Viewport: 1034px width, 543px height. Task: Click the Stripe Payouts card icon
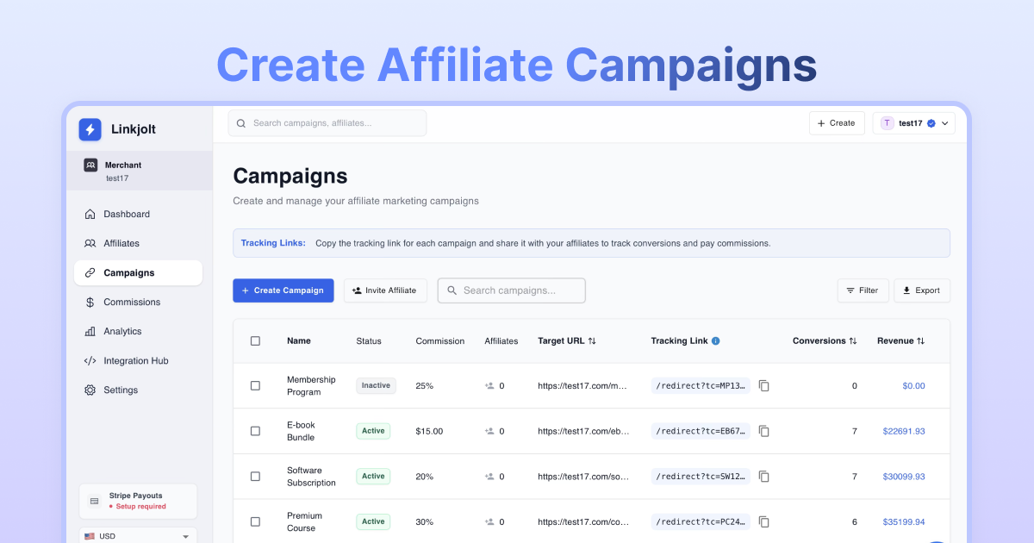point(94,501)
